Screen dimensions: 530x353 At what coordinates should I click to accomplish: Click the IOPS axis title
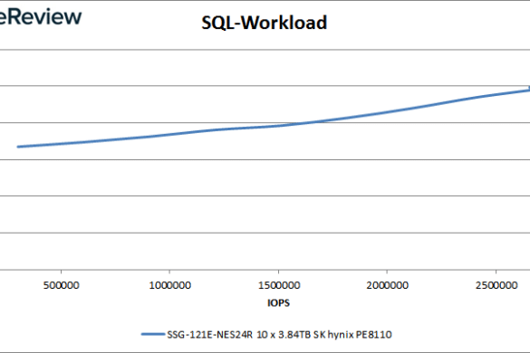(278, 302)
